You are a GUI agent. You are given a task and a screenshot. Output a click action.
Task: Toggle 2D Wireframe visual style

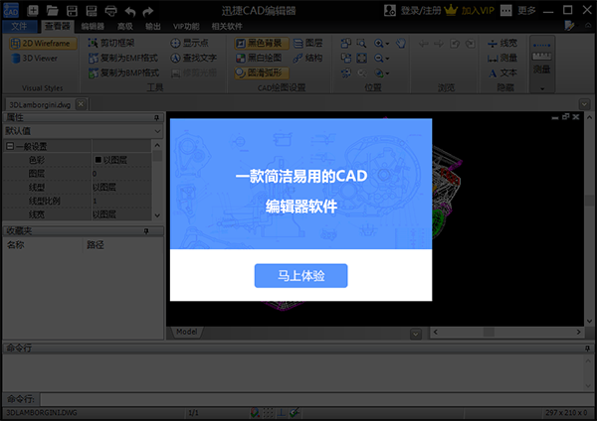pyautogui.click(x=43, y=44)
